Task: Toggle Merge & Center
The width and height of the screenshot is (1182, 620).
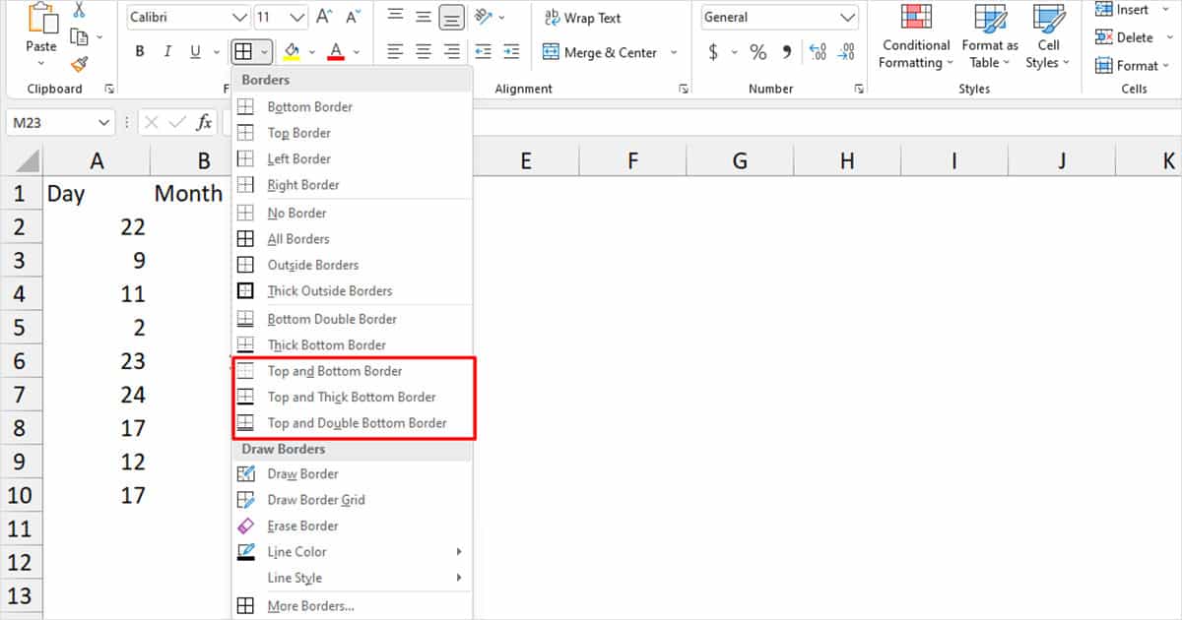Action: 600,53
